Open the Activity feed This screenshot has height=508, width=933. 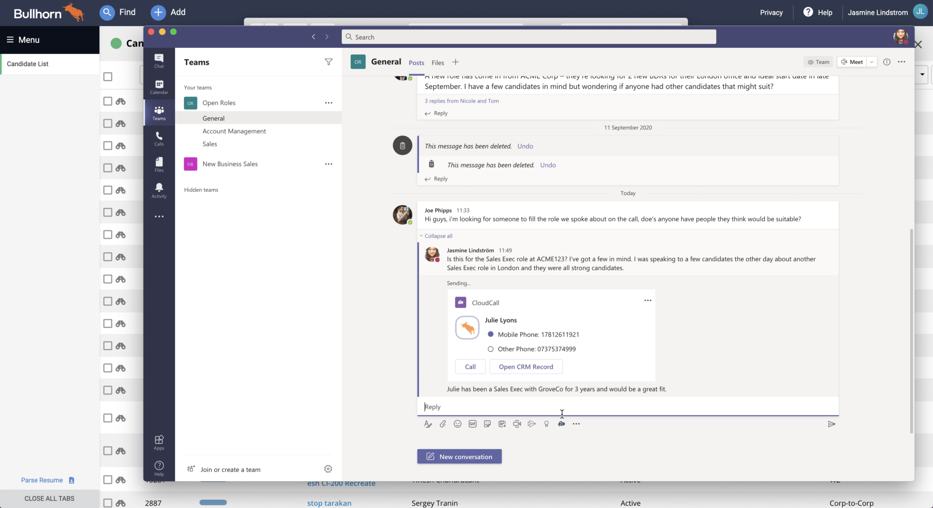[159, 190]
